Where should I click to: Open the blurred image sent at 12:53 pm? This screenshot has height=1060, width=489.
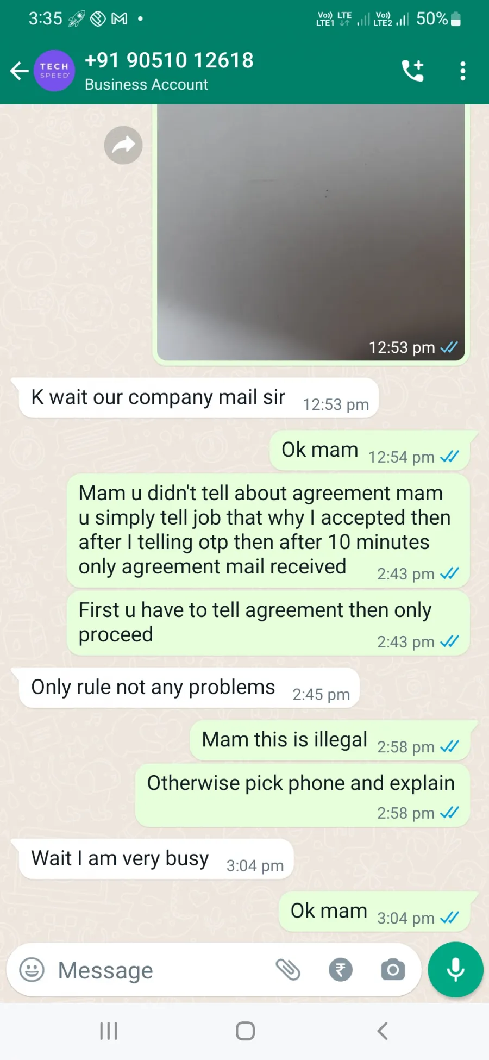click(311, 233)
